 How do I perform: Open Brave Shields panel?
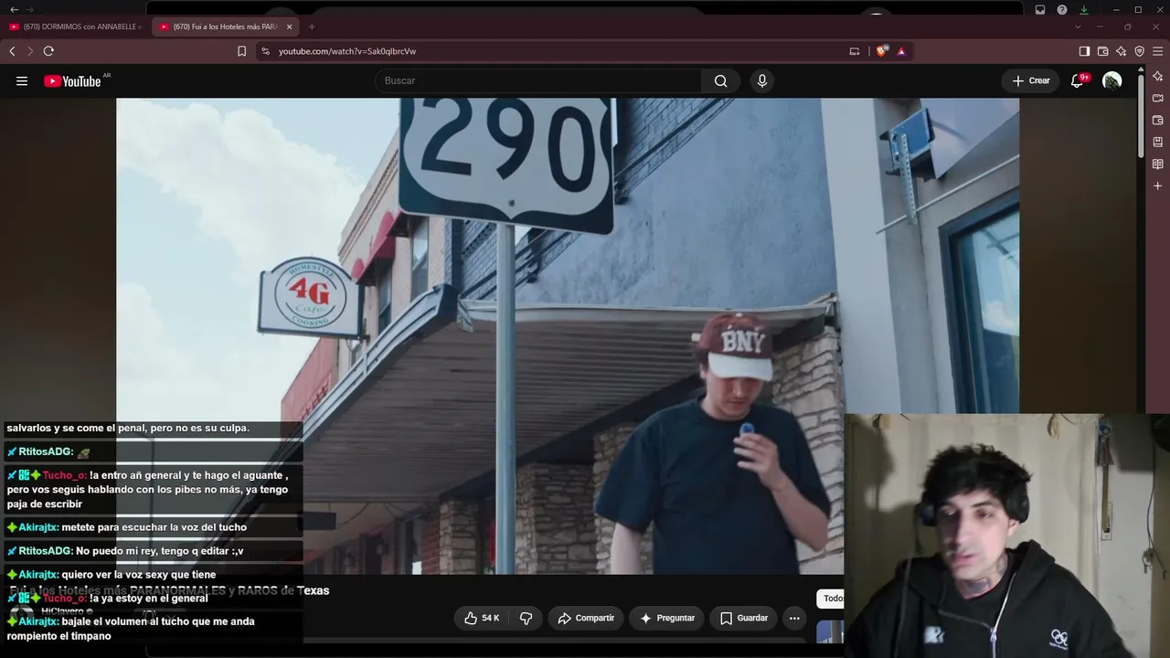click(881, 51)
